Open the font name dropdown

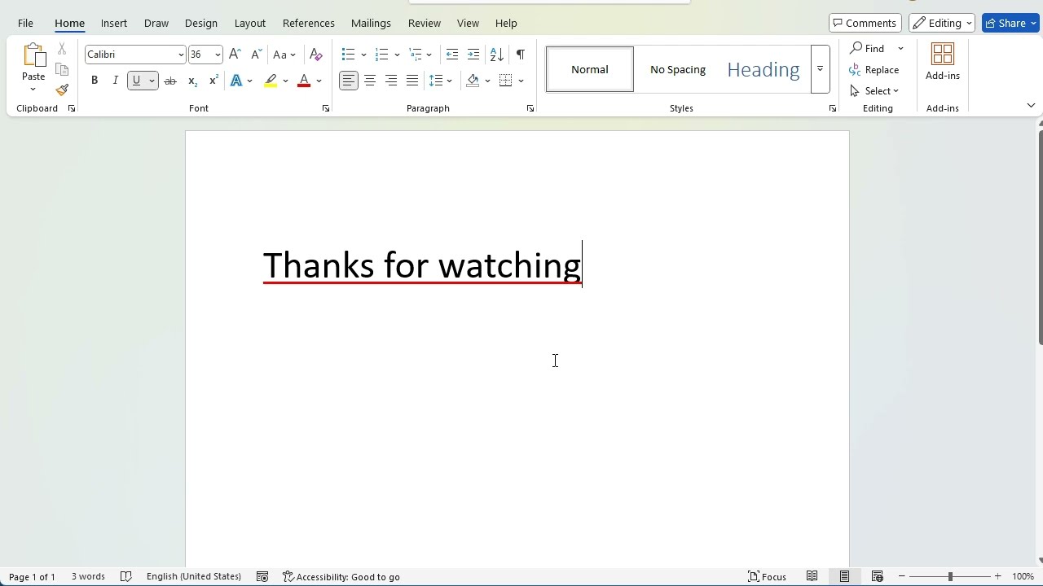coord(181,55)
